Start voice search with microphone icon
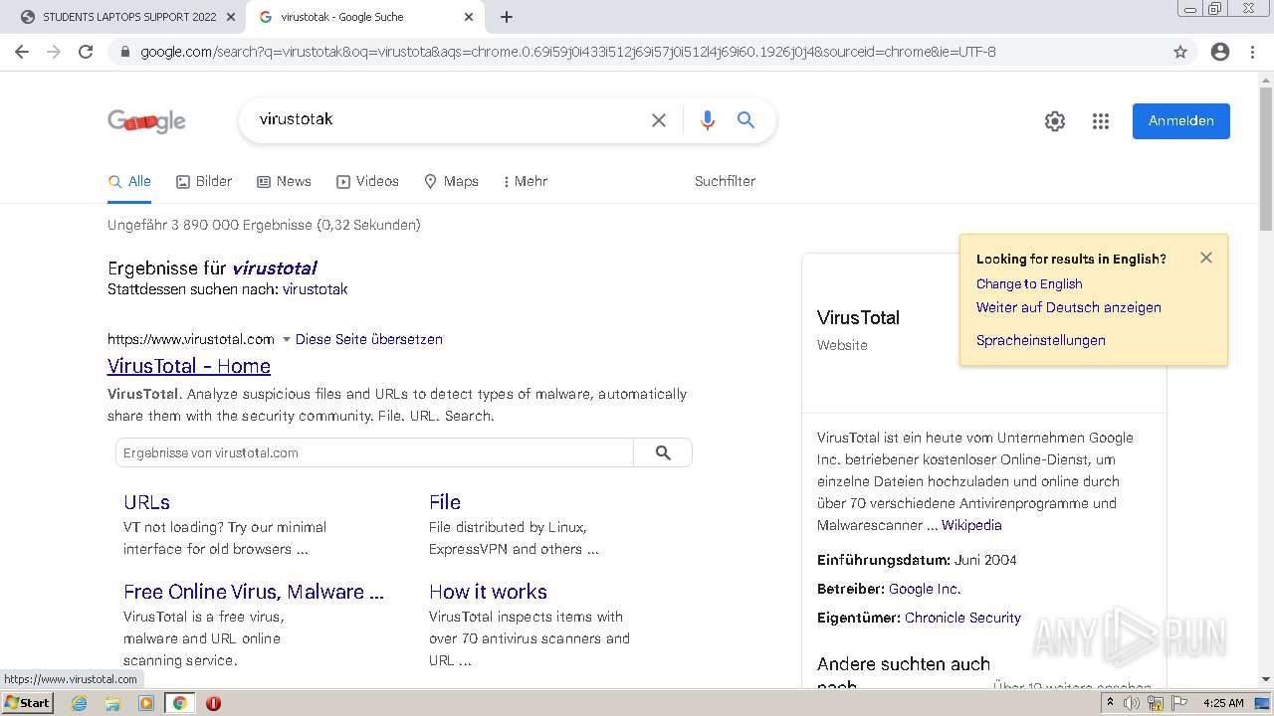Screen dimensions: 1274x716 [x=708, y=120]
